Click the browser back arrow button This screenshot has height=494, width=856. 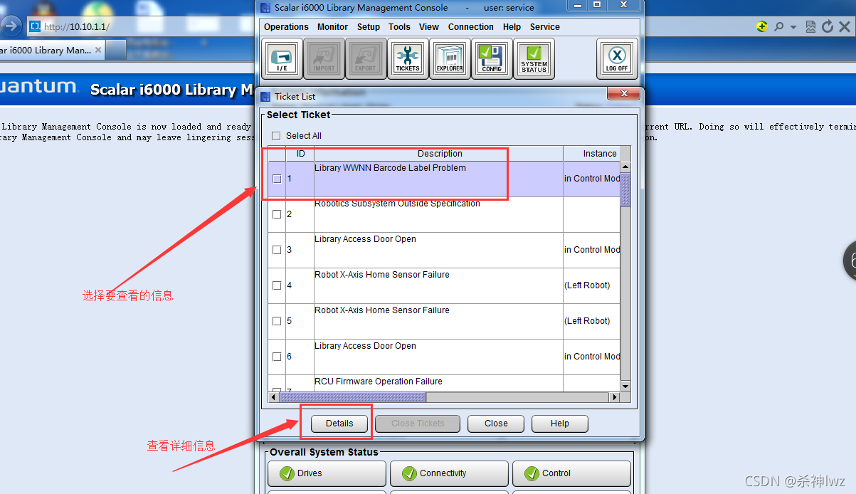[x=11, y=26]
